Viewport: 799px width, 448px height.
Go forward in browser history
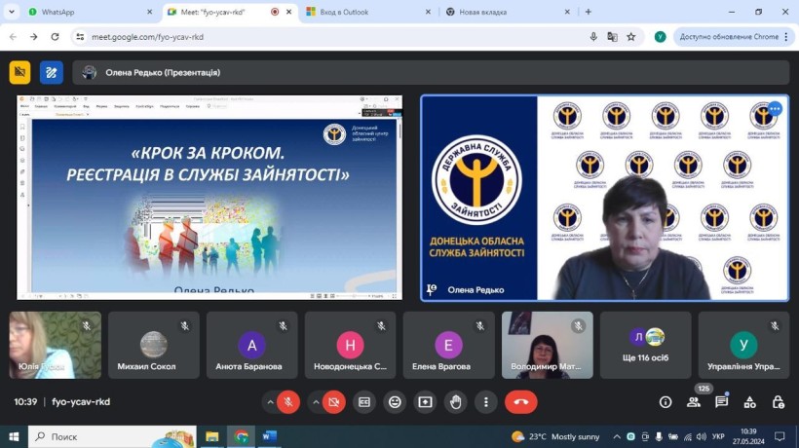click(x=34, y=37)
